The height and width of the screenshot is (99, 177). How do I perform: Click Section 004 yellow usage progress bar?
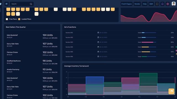coord(149,47)
